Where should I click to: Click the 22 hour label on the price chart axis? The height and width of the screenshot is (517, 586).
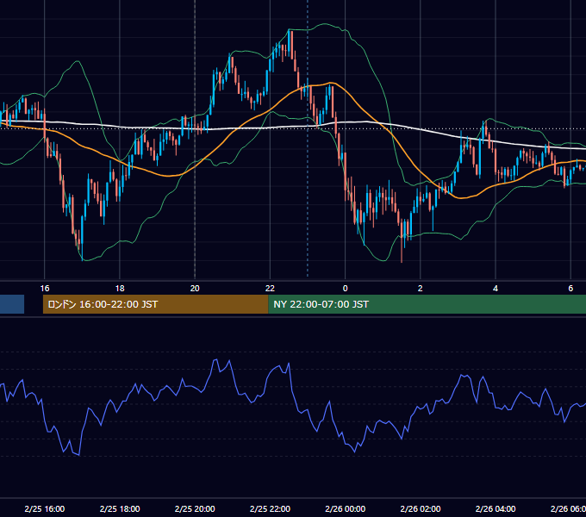pos(270,289)
